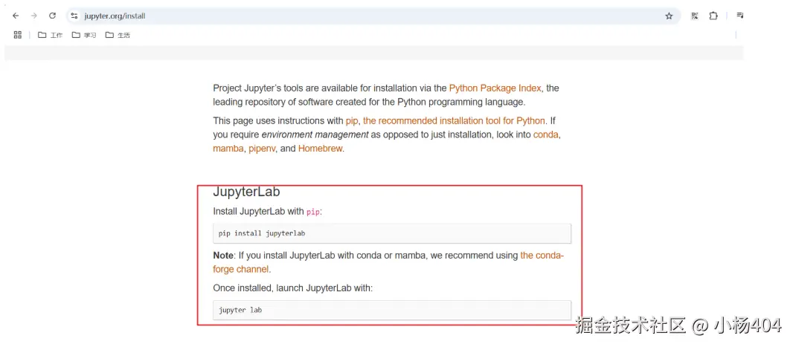Click the browser forward arrow
The height and width of the screenshot is (347, 793).
(33, 16)
